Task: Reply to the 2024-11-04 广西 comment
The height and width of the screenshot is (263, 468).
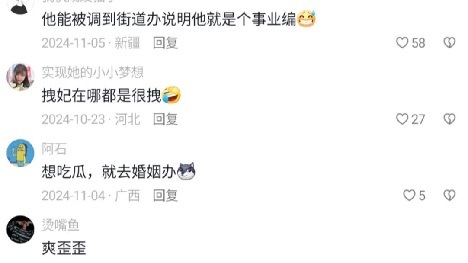Action: (165, 196)
